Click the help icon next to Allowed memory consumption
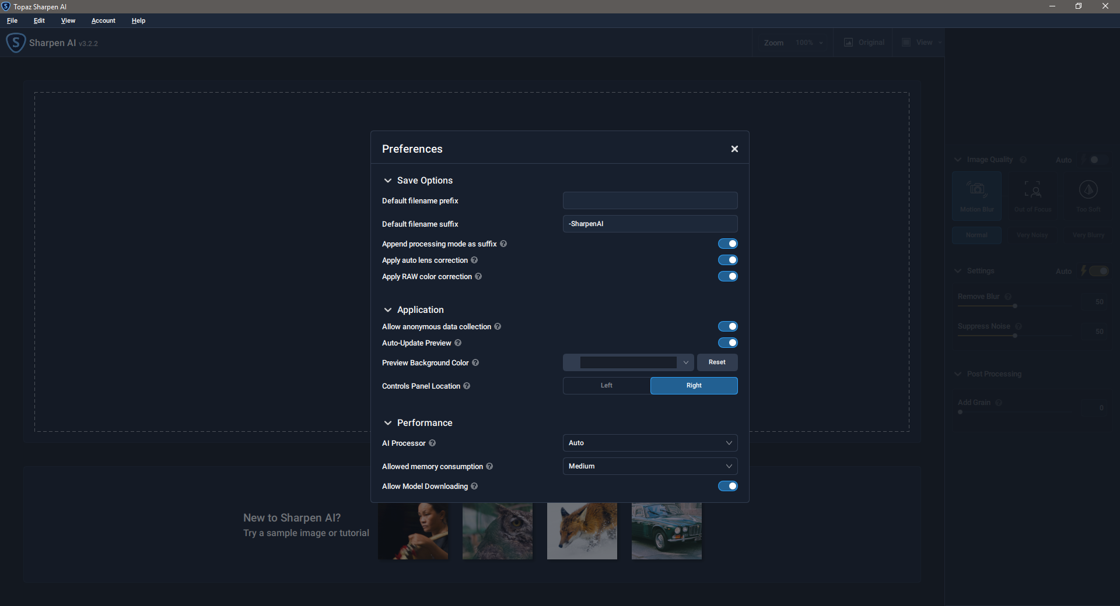Viewport: 1120px width, 606px height. [489, 466]
